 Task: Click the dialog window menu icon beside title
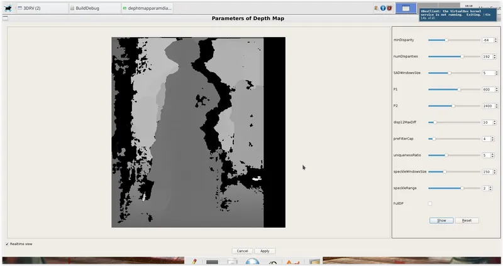point(5,18)
